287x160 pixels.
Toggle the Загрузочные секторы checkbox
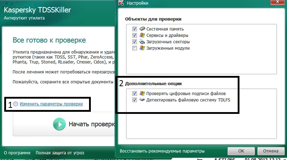134,42
